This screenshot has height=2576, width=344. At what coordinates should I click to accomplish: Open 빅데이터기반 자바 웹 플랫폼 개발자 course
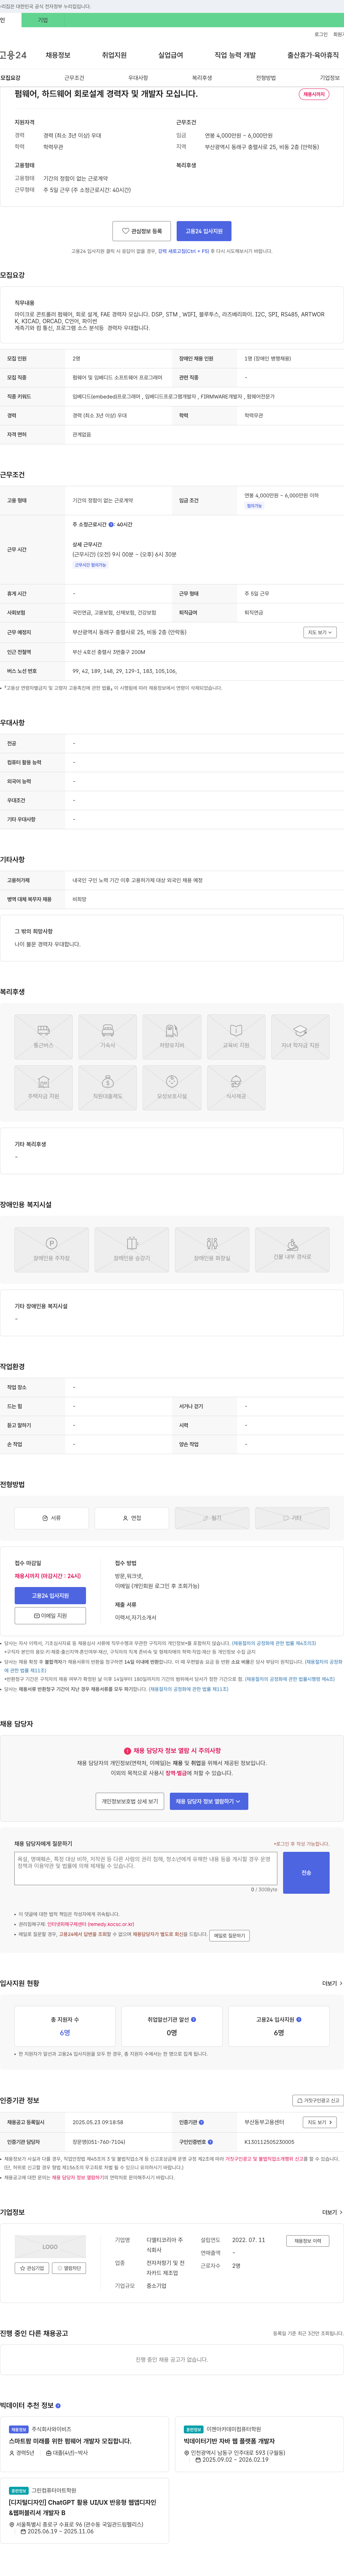tap(229, 2441)
